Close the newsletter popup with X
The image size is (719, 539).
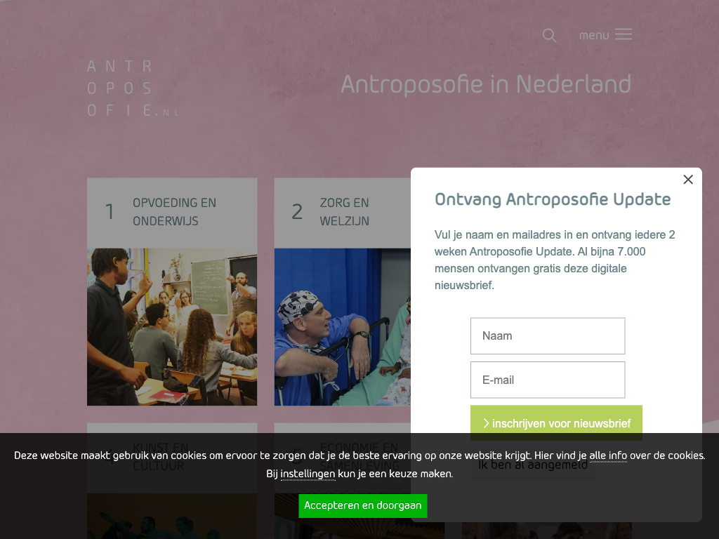pyautogui.click(x=688, y=180)
